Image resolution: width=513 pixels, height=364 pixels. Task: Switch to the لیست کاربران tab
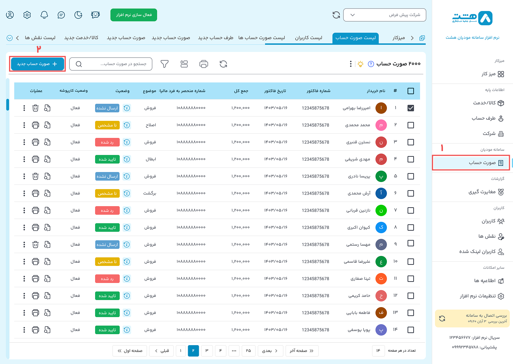tap(309, 38)
